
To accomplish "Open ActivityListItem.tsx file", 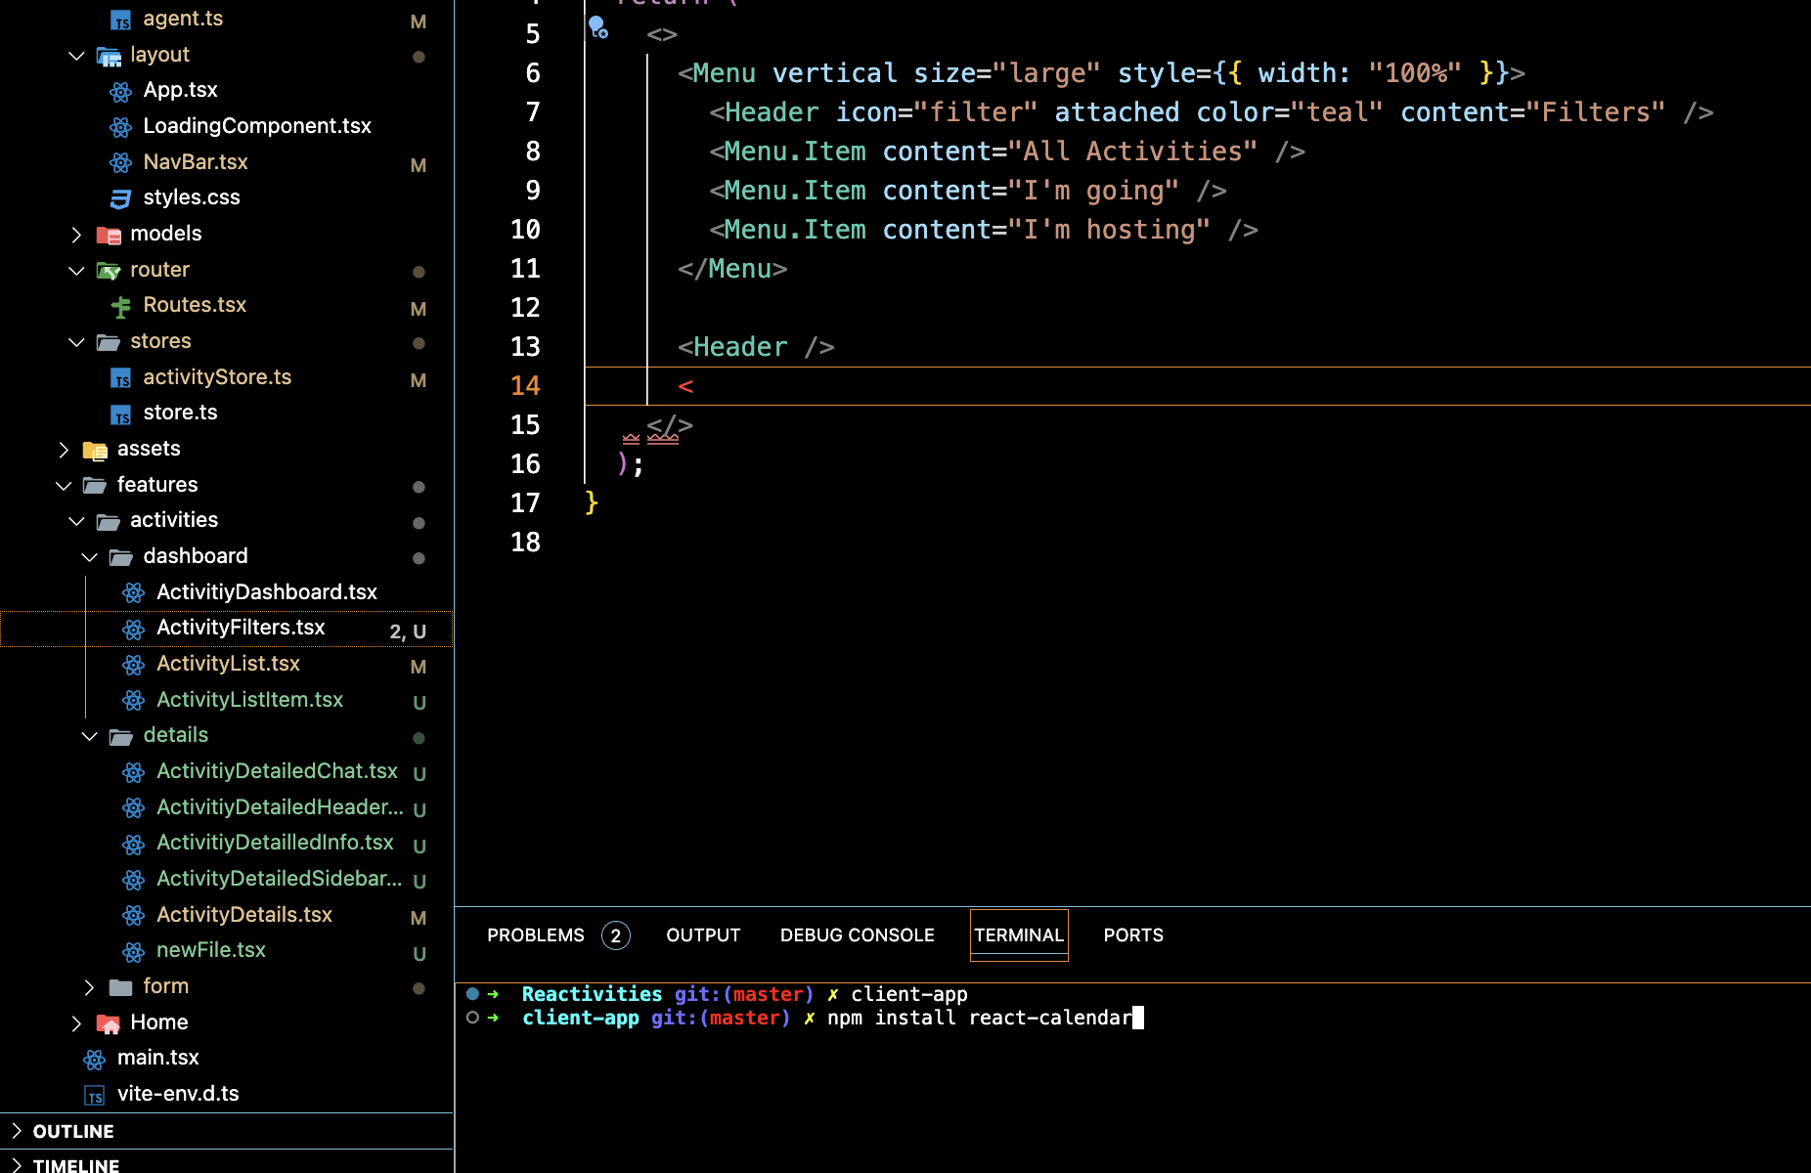I will point(250,700).
